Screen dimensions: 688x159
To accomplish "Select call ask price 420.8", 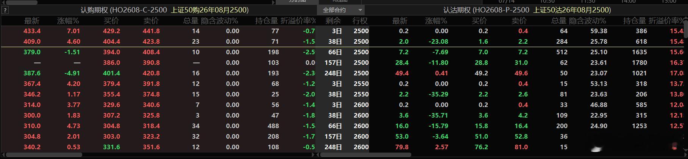I will coord(151,73).
